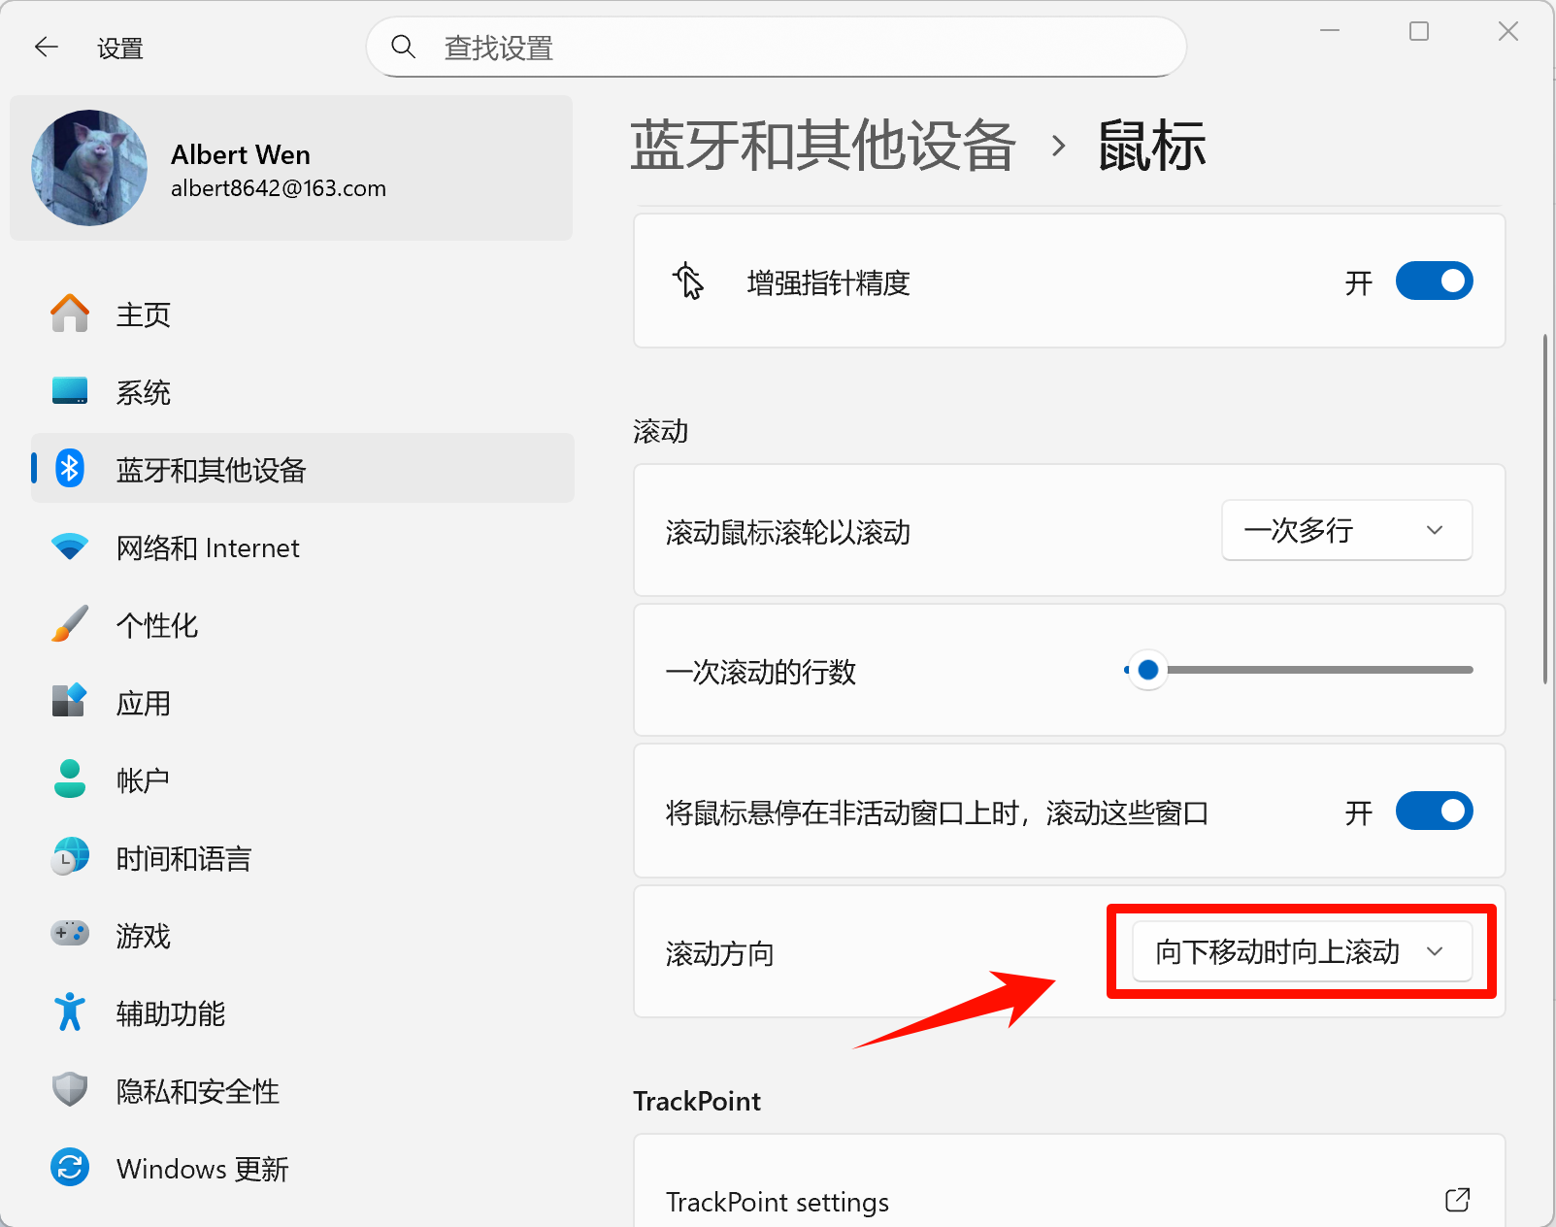Image resolution: width=1556 pixels, height=1227 pixels.
Task: Click the Windows 更新 sync icon
Action: click(70, 1168)
